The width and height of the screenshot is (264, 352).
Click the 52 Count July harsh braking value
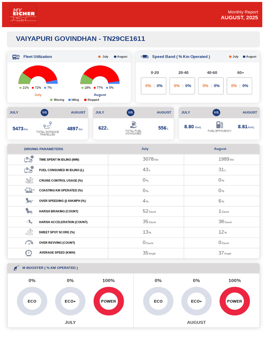tap(149, 211)
